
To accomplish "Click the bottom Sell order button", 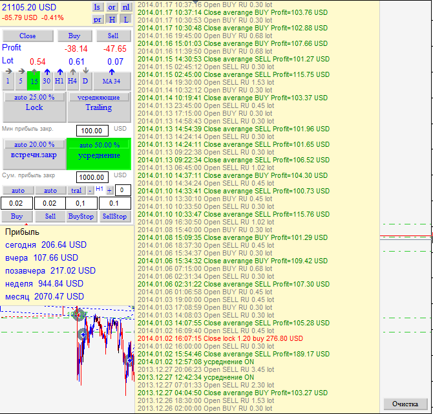I will pos(50,217).
